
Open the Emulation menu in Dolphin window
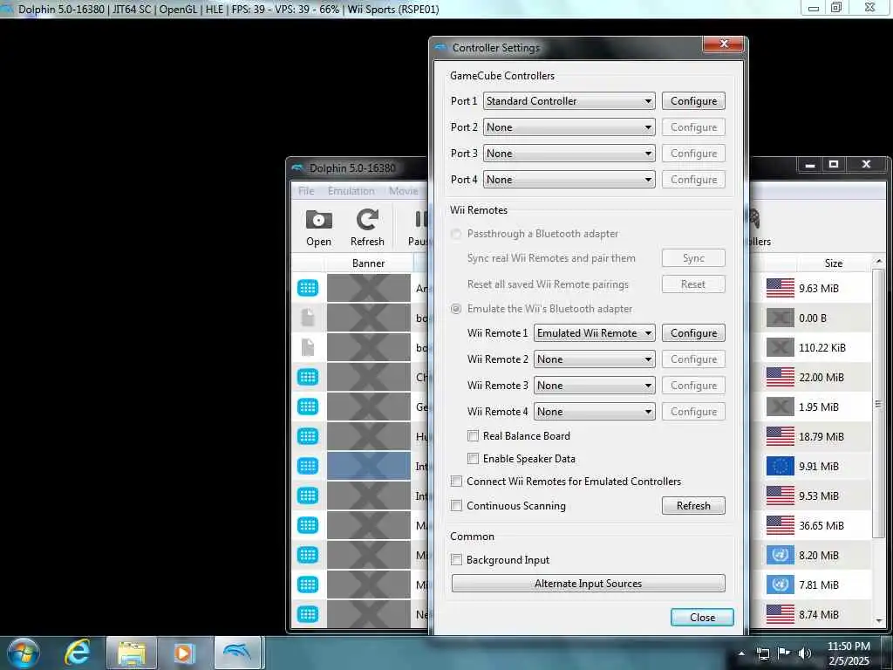[x=351, y=191]
